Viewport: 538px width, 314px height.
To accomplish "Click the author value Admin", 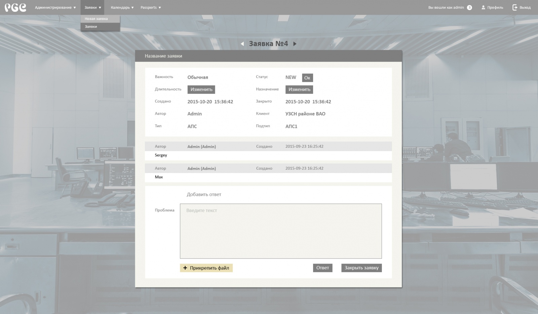I will click(x=195, y=114).
